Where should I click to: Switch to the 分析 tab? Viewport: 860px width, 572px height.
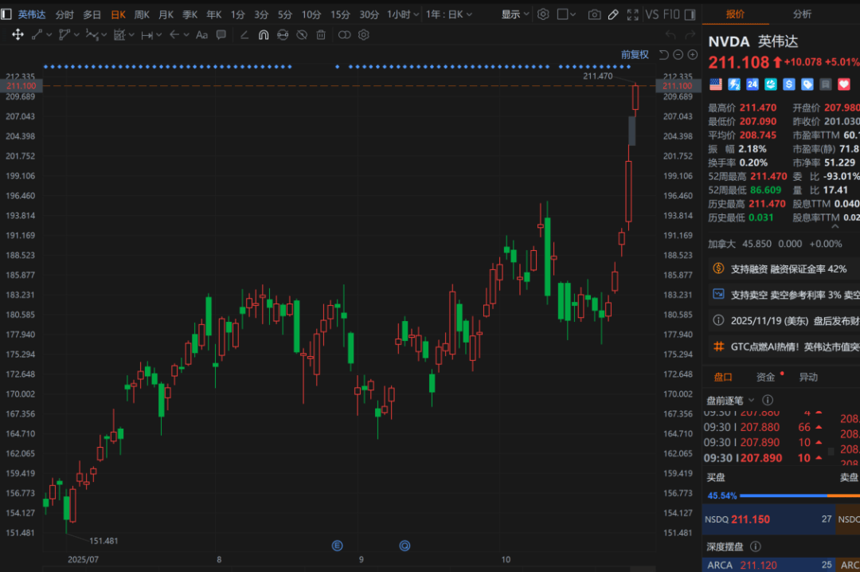(x=802, y=14)
